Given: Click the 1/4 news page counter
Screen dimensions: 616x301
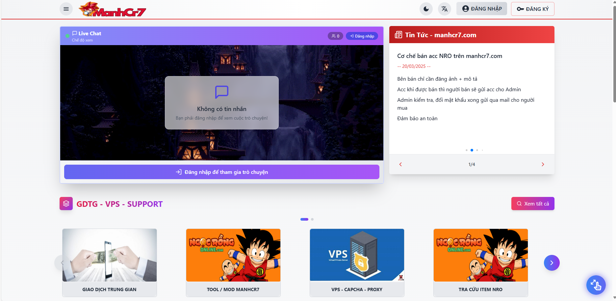Looking at the screenshot, I should coord(472,164).
